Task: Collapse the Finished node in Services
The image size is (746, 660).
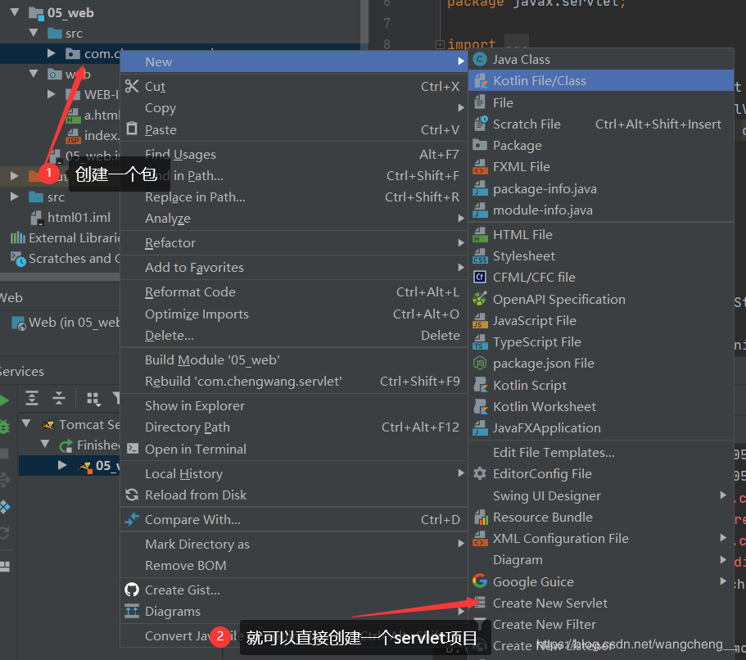Action: click(x=45, y=444)
